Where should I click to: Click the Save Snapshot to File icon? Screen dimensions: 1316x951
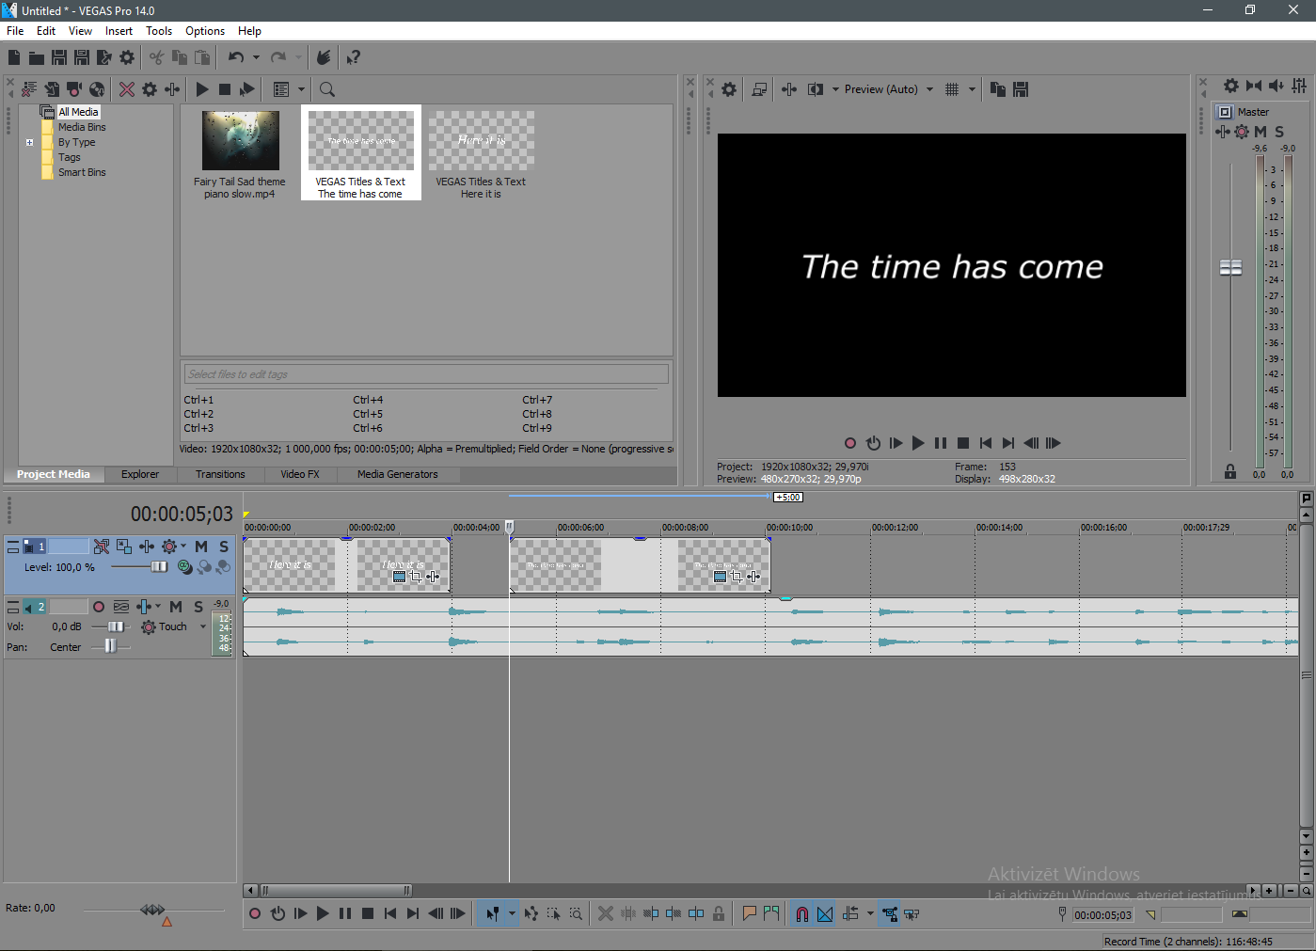click(x=1021, y=89)
